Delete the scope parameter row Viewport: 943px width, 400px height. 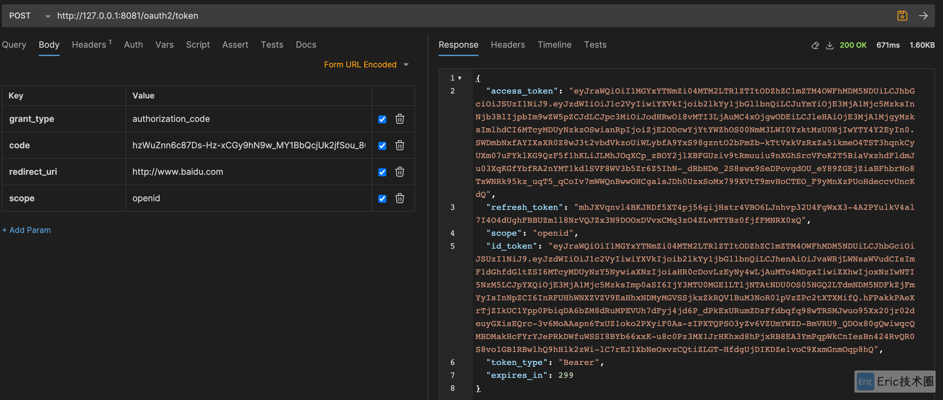pos(400,198)
